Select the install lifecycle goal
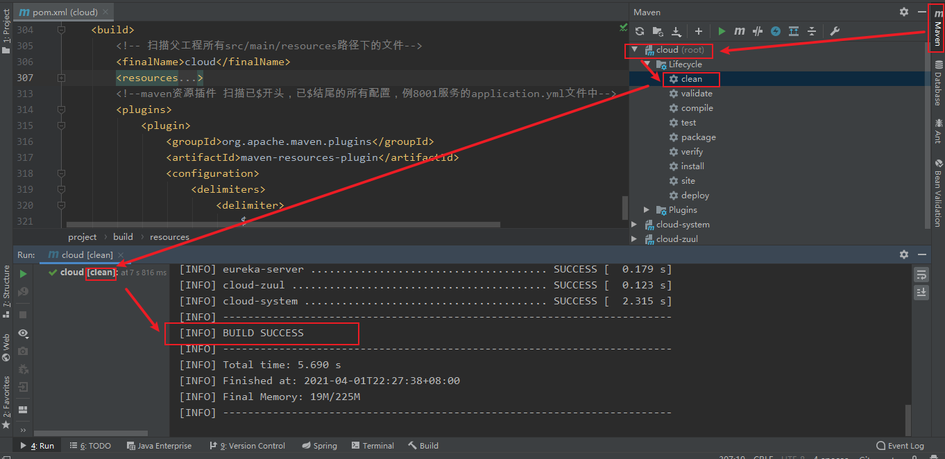Image resolution: width=945 pixels, height=459 pixels. coord(687,166)
